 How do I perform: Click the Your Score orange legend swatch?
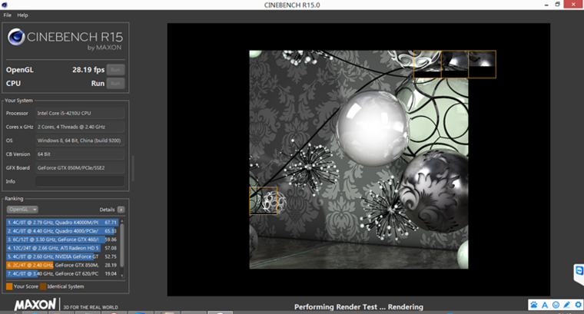tap(9, 286)
